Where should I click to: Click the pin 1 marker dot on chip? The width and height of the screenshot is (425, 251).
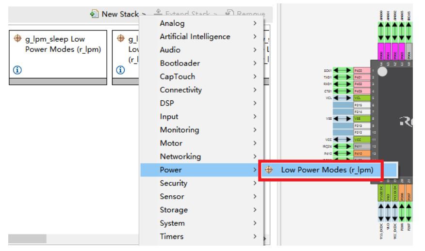point(382,72)
